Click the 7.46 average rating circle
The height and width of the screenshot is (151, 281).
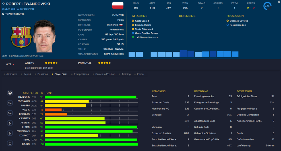pyautogui.click(x=267, y=6)
